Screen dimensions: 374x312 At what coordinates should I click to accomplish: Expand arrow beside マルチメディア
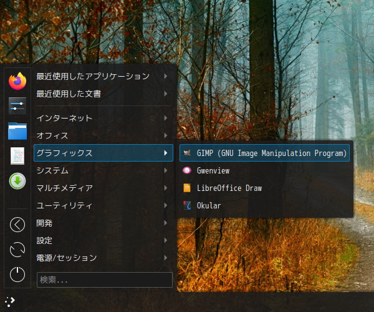(x=166, y=188)
